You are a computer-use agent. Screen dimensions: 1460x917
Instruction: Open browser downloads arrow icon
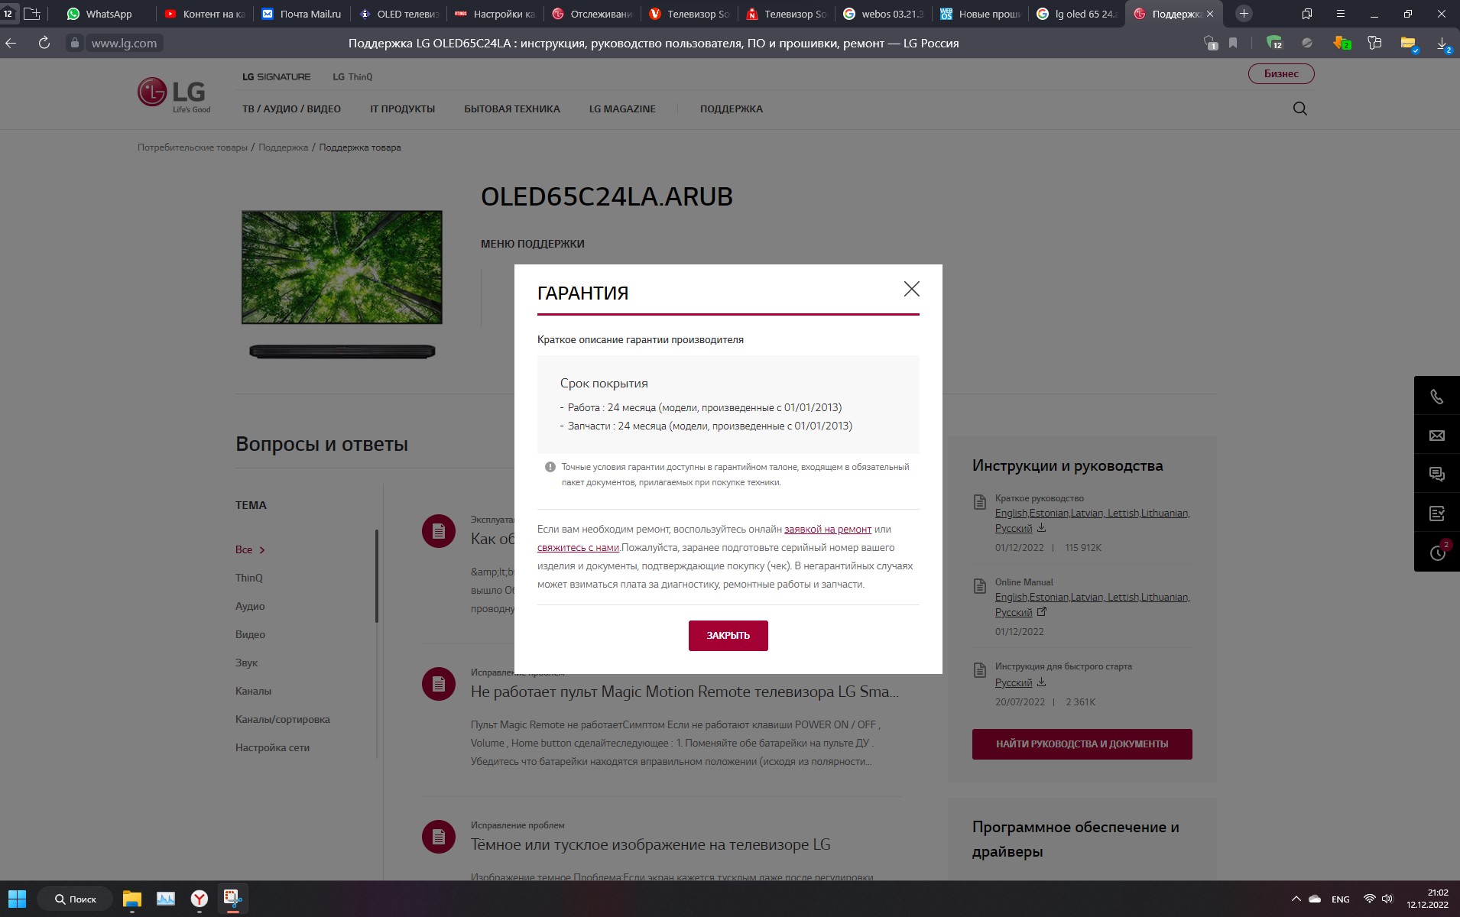(x=1441, y=44)
